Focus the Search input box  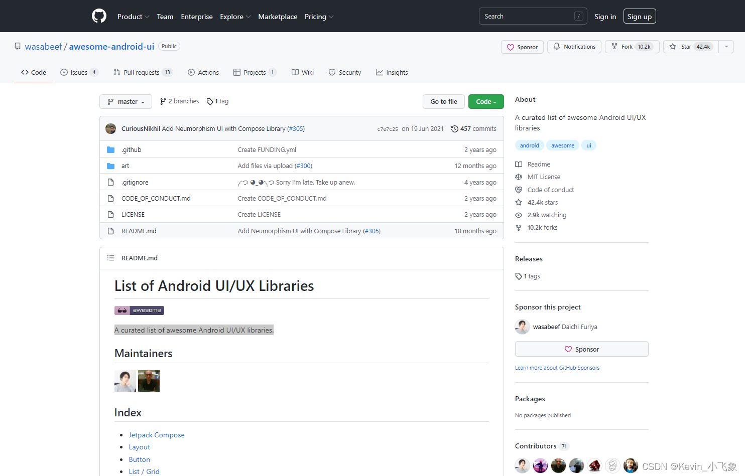pyautogui.click(x=533, y=16)
